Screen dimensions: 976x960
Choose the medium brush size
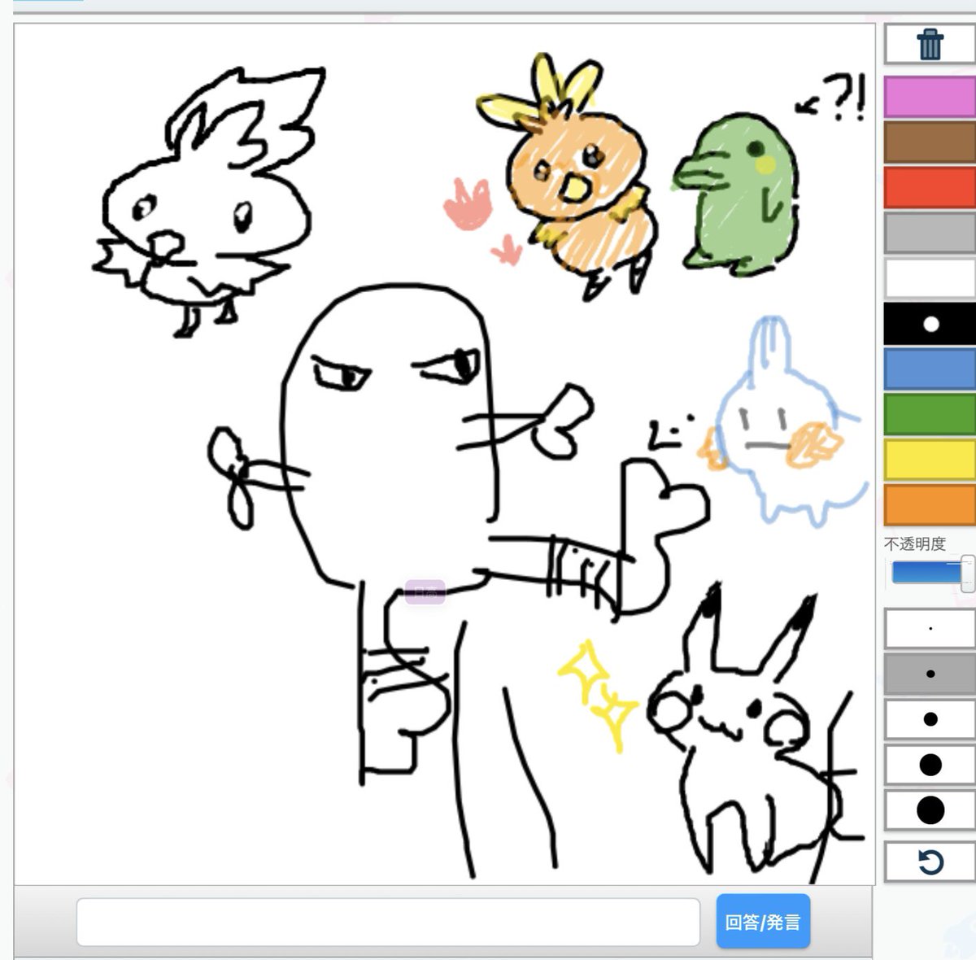pos(930,719)
